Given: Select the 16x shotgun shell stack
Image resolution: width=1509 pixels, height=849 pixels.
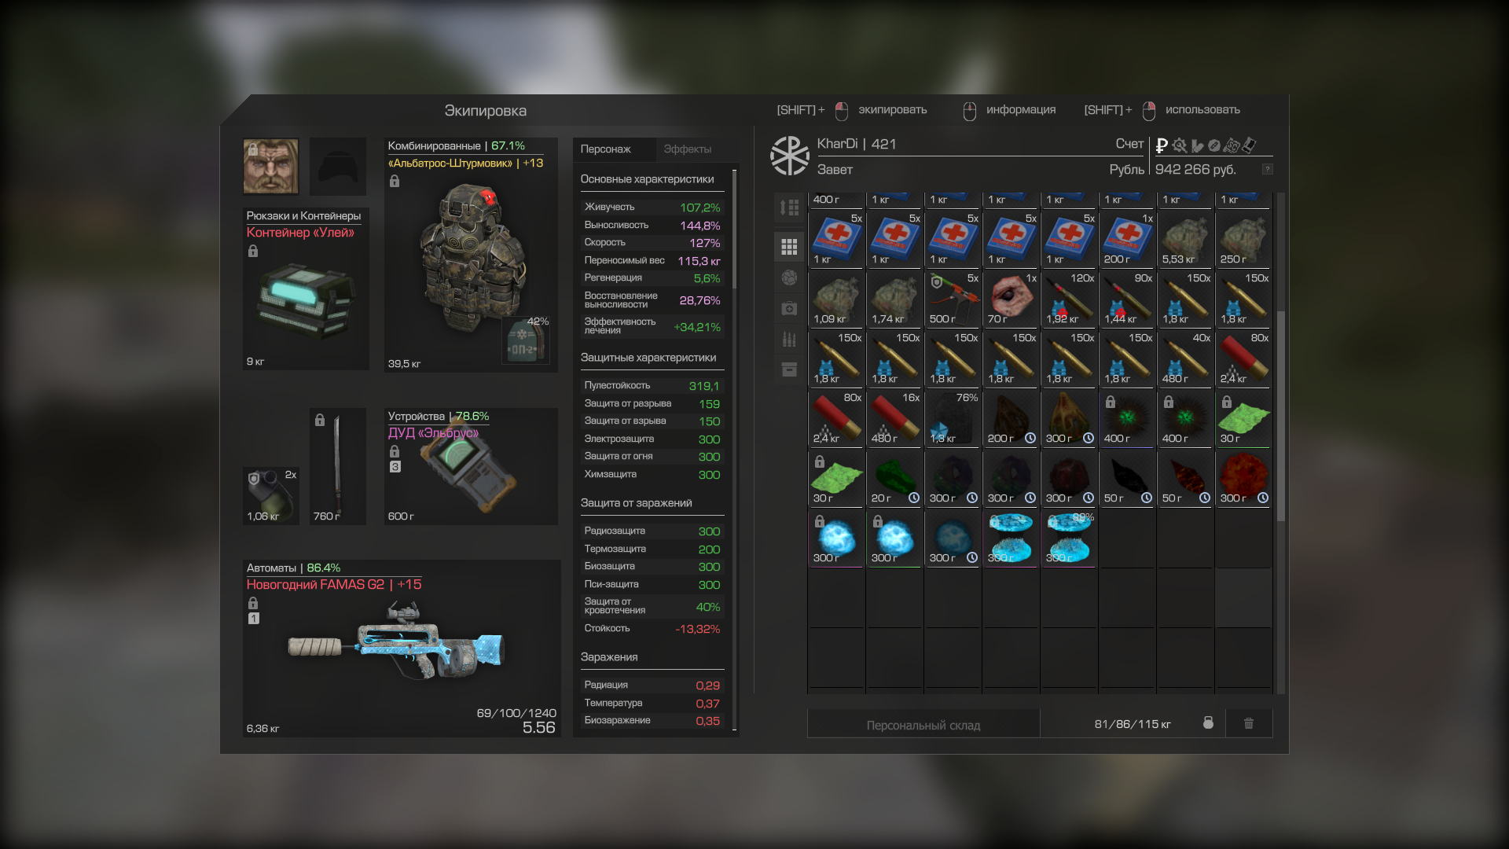Looking at the screenshot, I should click(x=894, y=419).
